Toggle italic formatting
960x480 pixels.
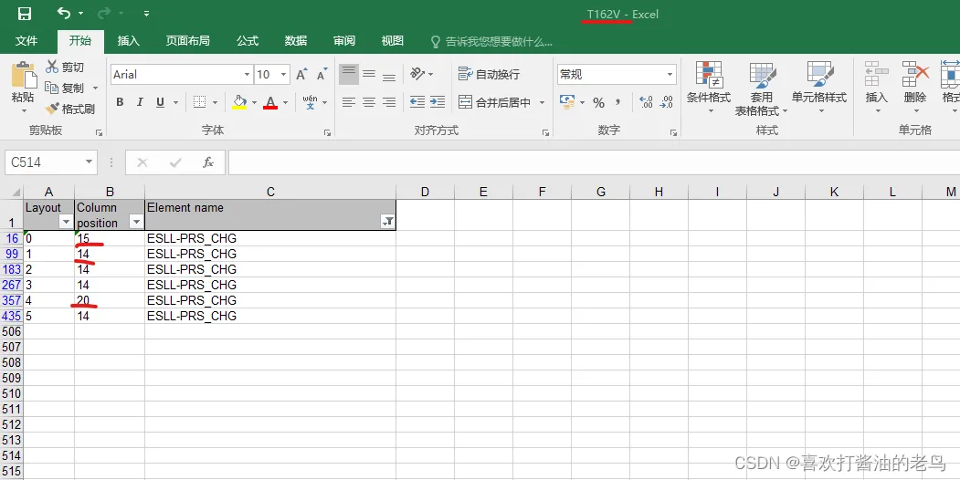140,102
